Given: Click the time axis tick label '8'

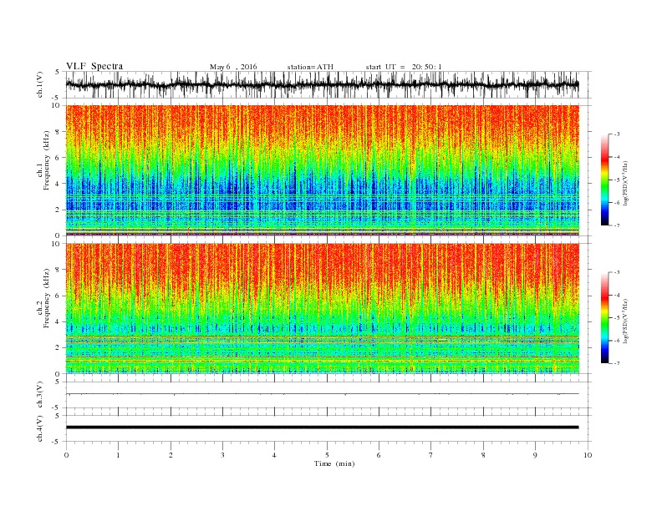Looking at the screenshot, I should (483, 455).
